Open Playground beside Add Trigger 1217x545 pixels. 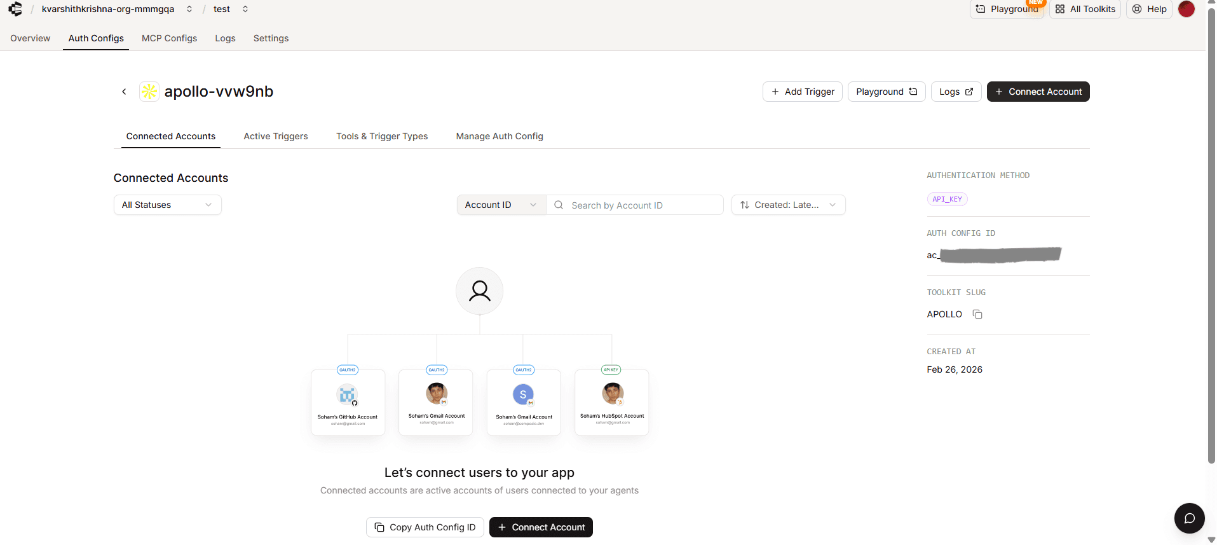887,92
